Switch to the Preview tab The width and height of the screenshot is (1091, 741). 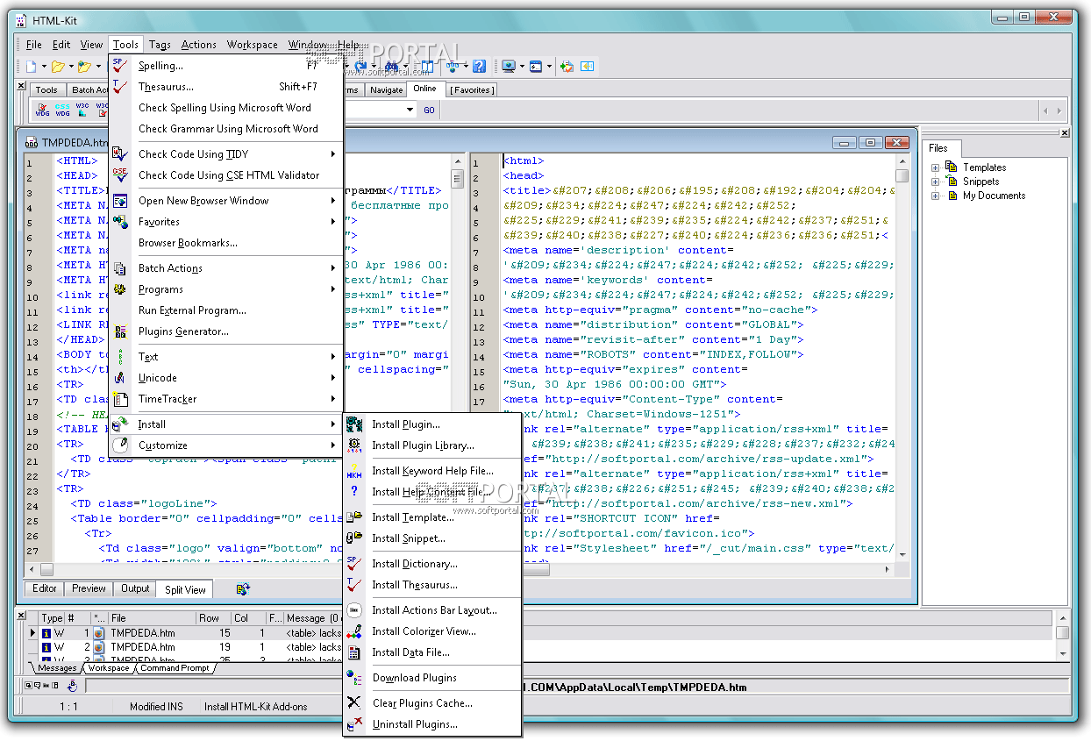89,589
